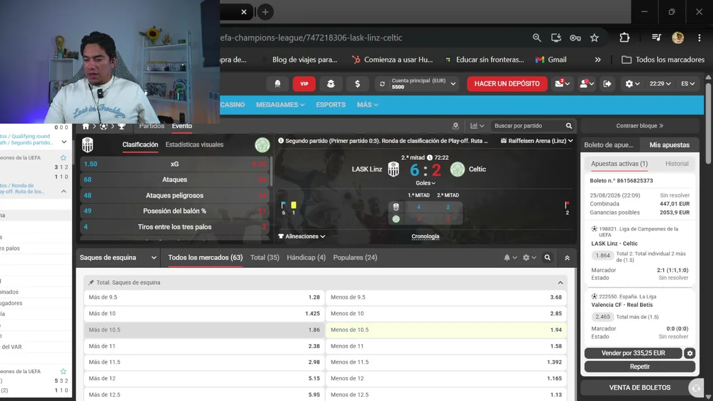Choose Más de 12 odds 5.15
The width and height of the screenshot is (713, 401).
point(204,378)
